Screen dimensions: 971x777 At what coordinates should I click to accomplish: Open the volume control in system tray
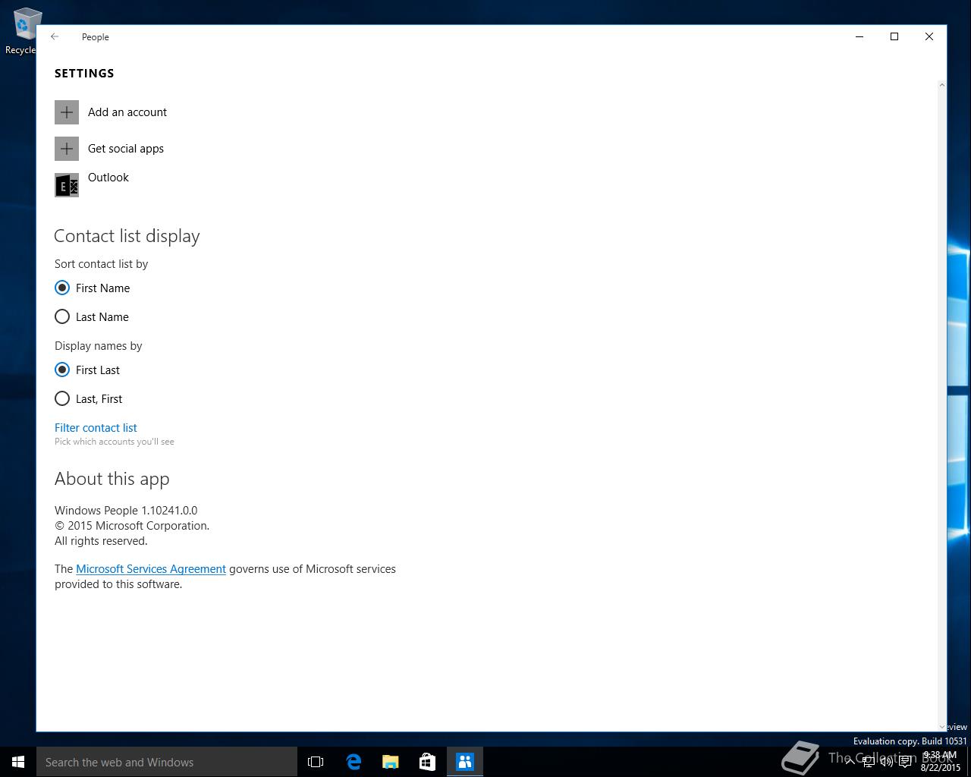coord(887,762)
